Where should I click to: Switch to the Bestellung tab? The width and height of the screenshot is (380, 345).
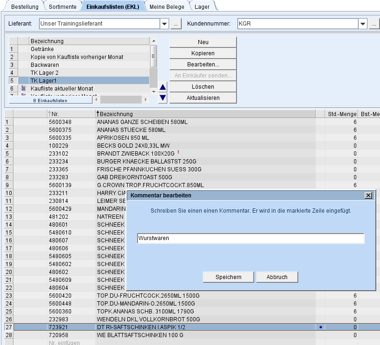25,7
